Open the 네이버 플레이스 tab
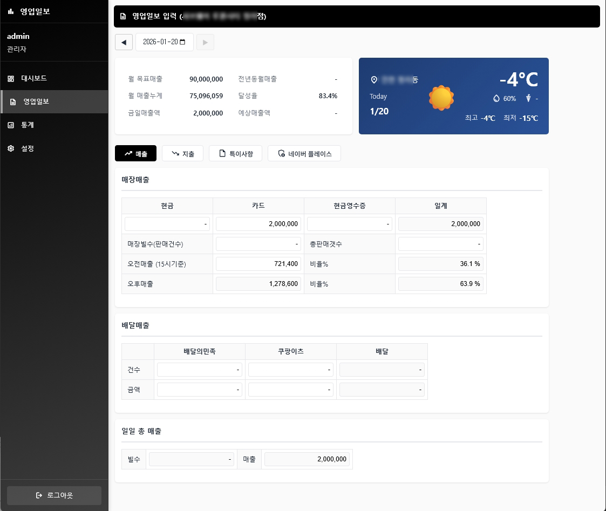This screenshot has width=606, height=511. tap(304, 154)
